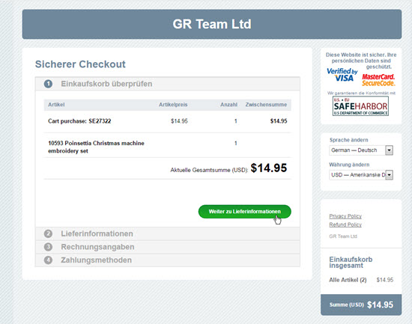This screenshot has height=324, width=412.
Task: Expand the Zahlungsmethoden section
Action: (168, 260)
